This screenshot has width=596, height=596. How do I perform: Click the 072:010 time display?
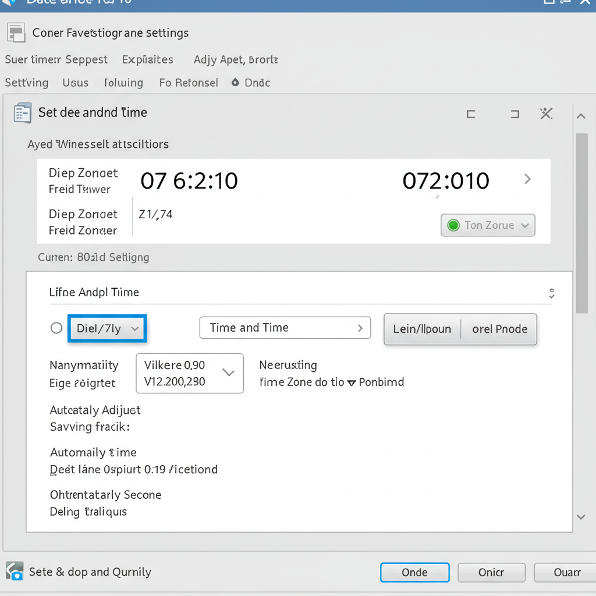(x=445, y=180)
